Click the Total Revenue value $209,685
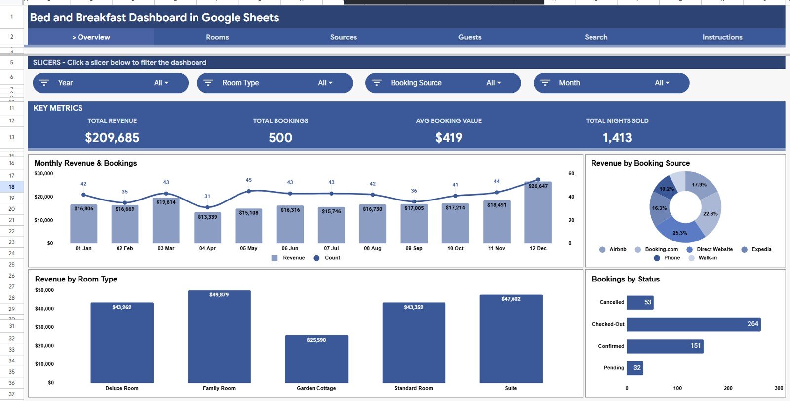The width and height of the screenshot is (790, 401). pos(112,138)
